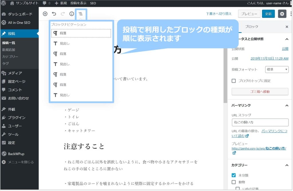Viewport: 293px width, 191px height.
Task: Select second 見出し in block navigation
Action: [x=81, y=64]
